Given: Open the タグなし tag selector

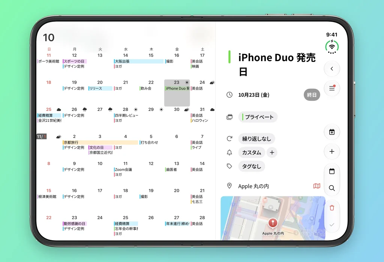Looking at the screenshot, I should (252, 166).
